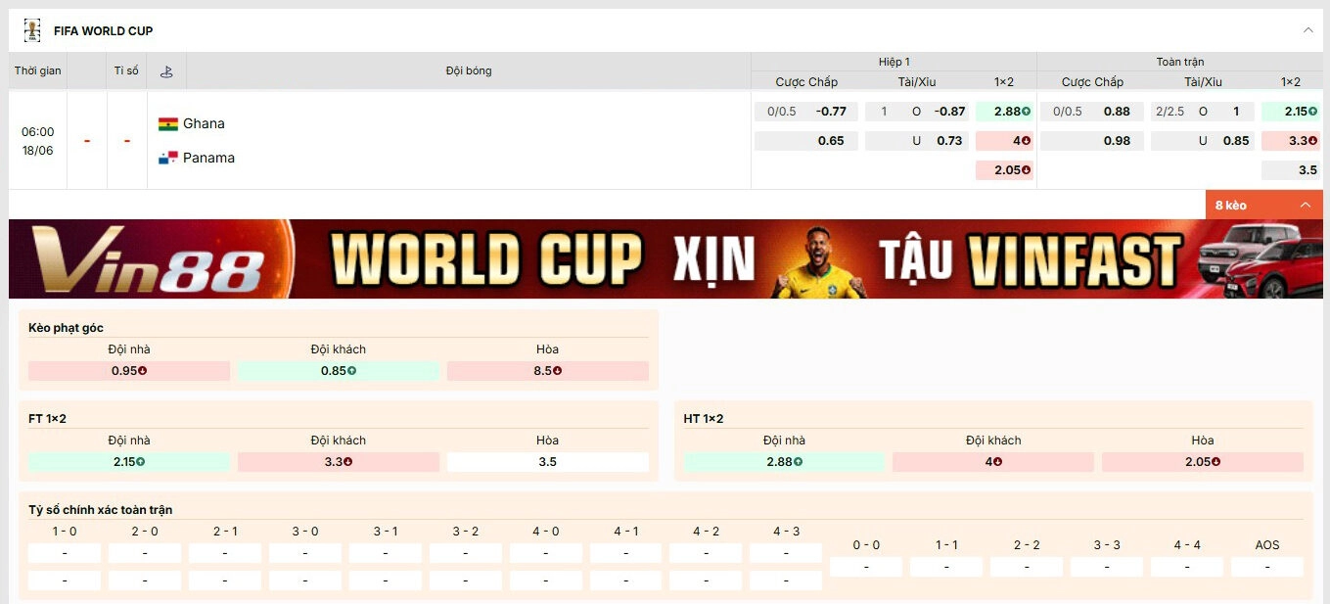Open the Panama team name
The width and height of the screenshot is (1330, 604).
(208, 158)
